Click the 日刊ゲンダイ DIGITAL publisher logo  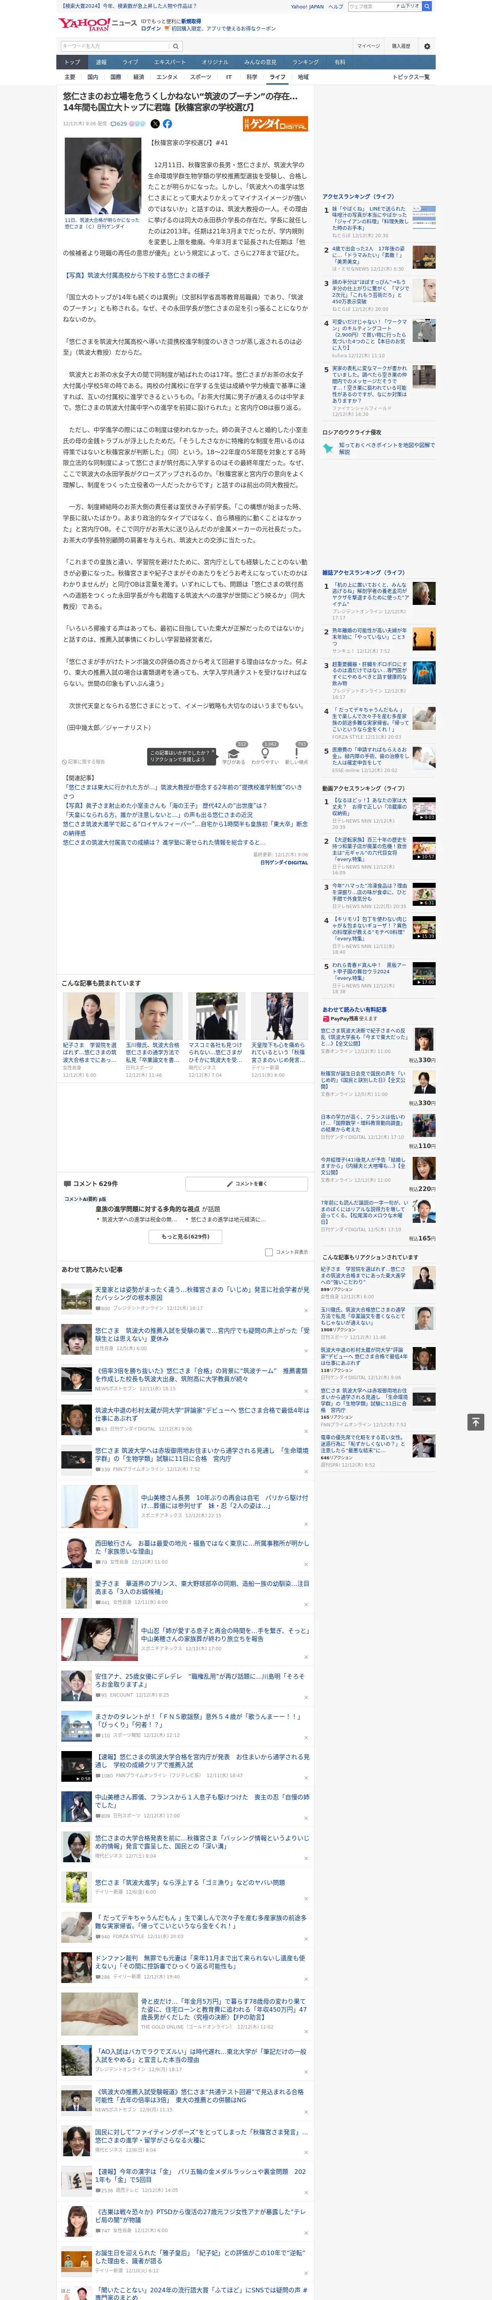pyautogui.click(x=275, y=124)
